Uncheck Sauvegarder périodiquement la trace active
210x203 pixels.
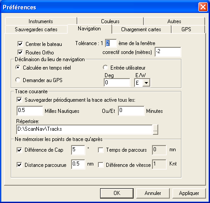[x=19, y=100]
